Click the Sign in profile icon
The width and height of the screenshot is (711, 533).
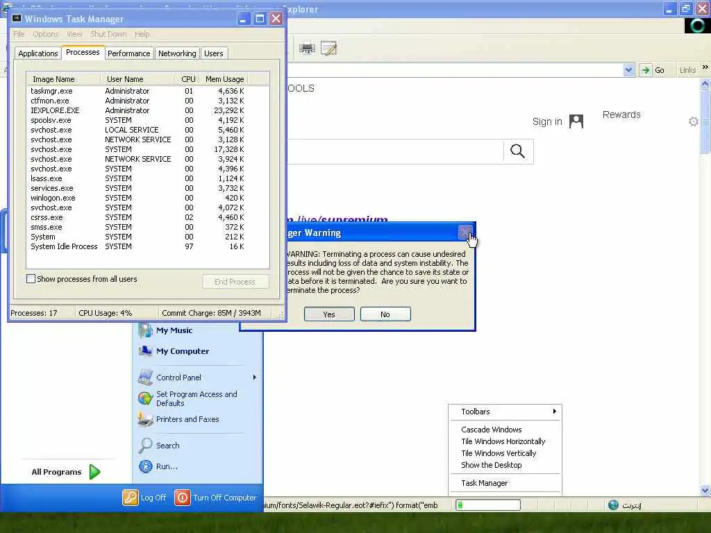click(576, 121)
